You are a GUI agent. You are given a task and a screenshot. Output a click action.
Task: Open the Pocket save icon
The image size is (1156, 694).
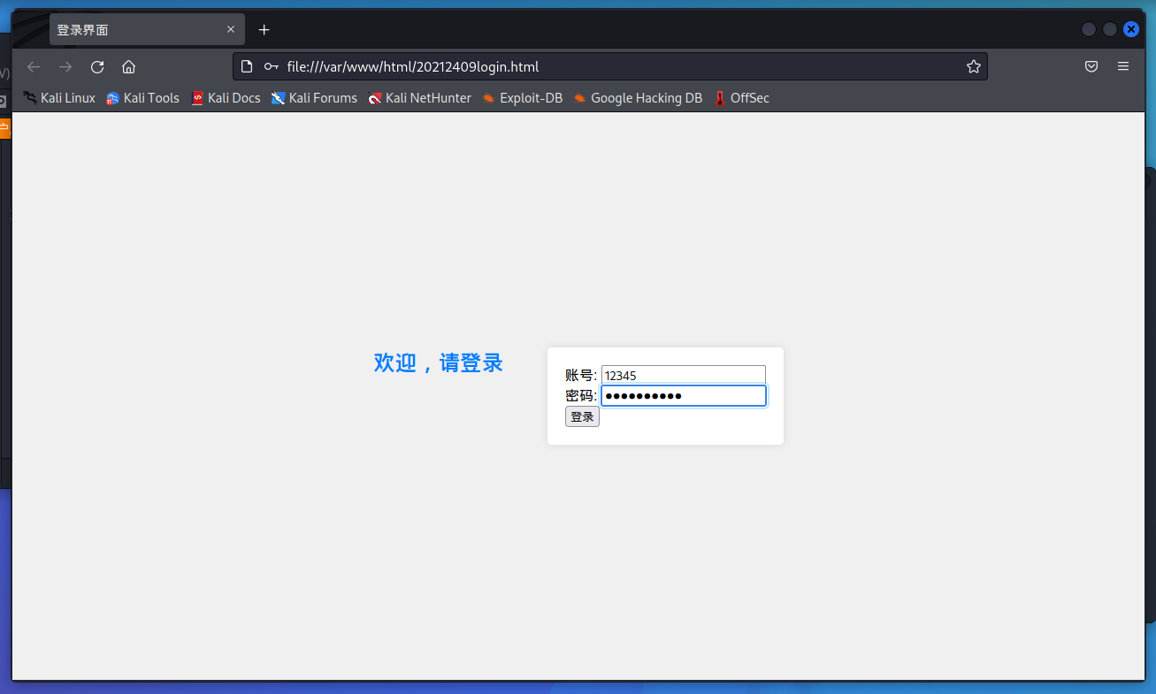1091,66
